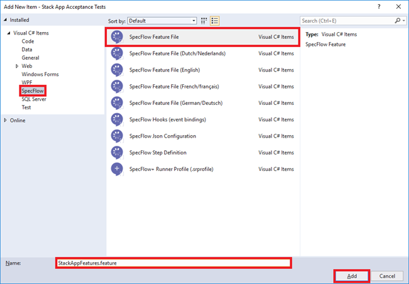
Task: Click the SpecFlow Feature File template icon
Action: click(117, 37)
